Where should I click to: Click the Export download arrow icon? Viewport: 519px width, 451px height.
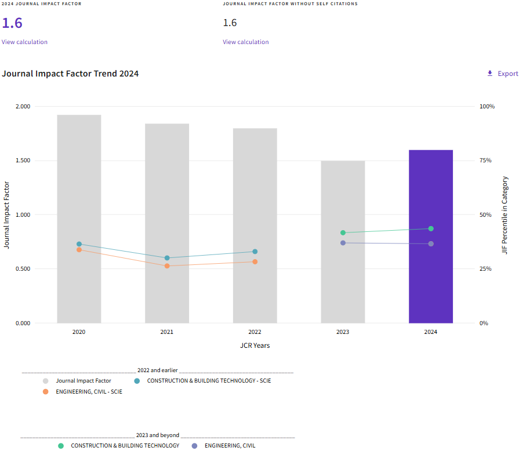(490, 74)
